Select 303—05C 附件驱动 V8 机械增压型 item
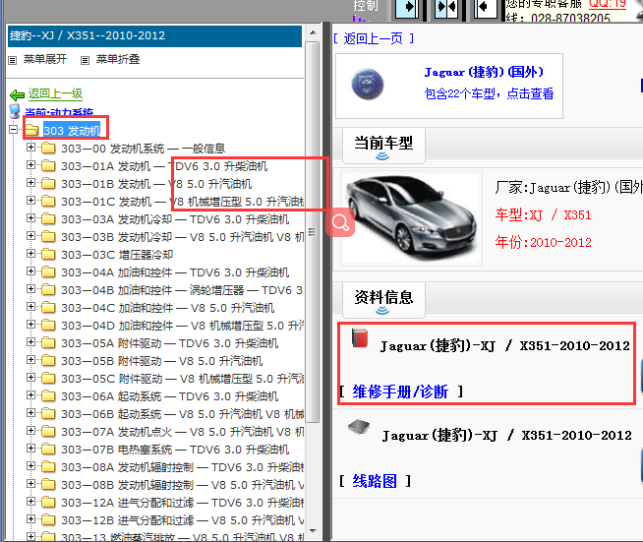This screenshot has width=643, height=542. point(183,379)
